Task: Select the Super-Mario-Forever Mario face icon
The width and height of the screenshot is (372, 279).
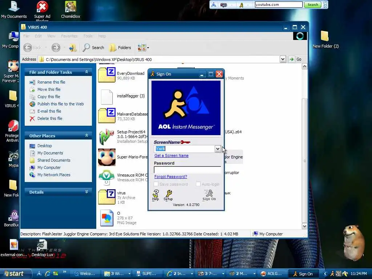Action: click(107, 157)
